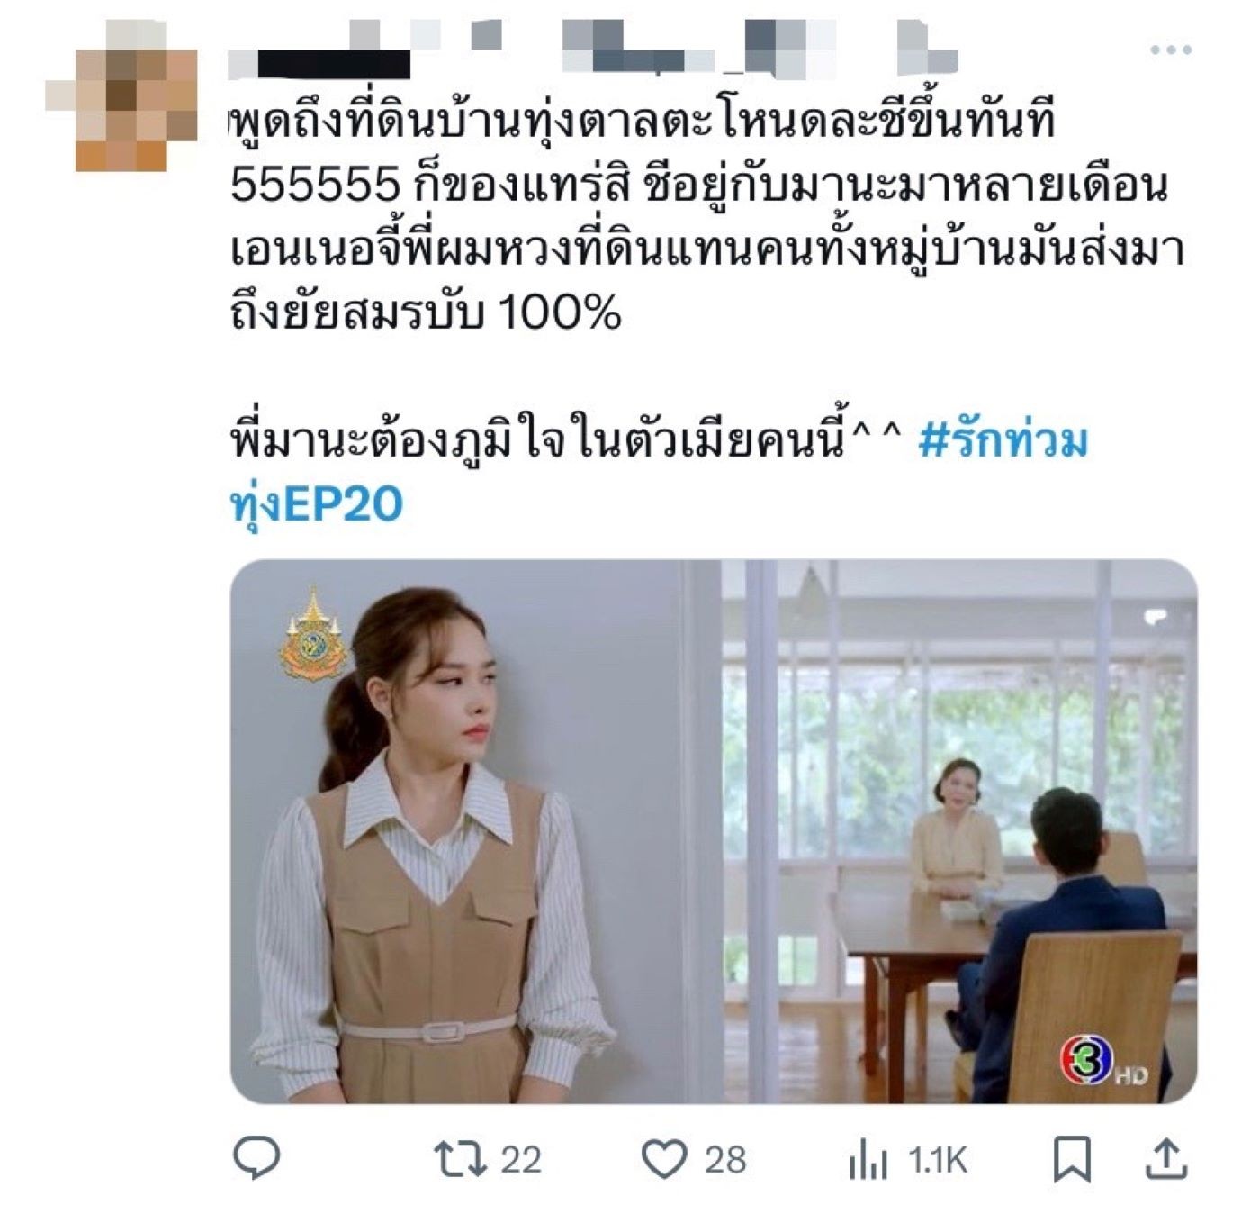Screen dimensions: 1260x1223
Task: Click the 1.1K views count
Action: (937, 1159)
